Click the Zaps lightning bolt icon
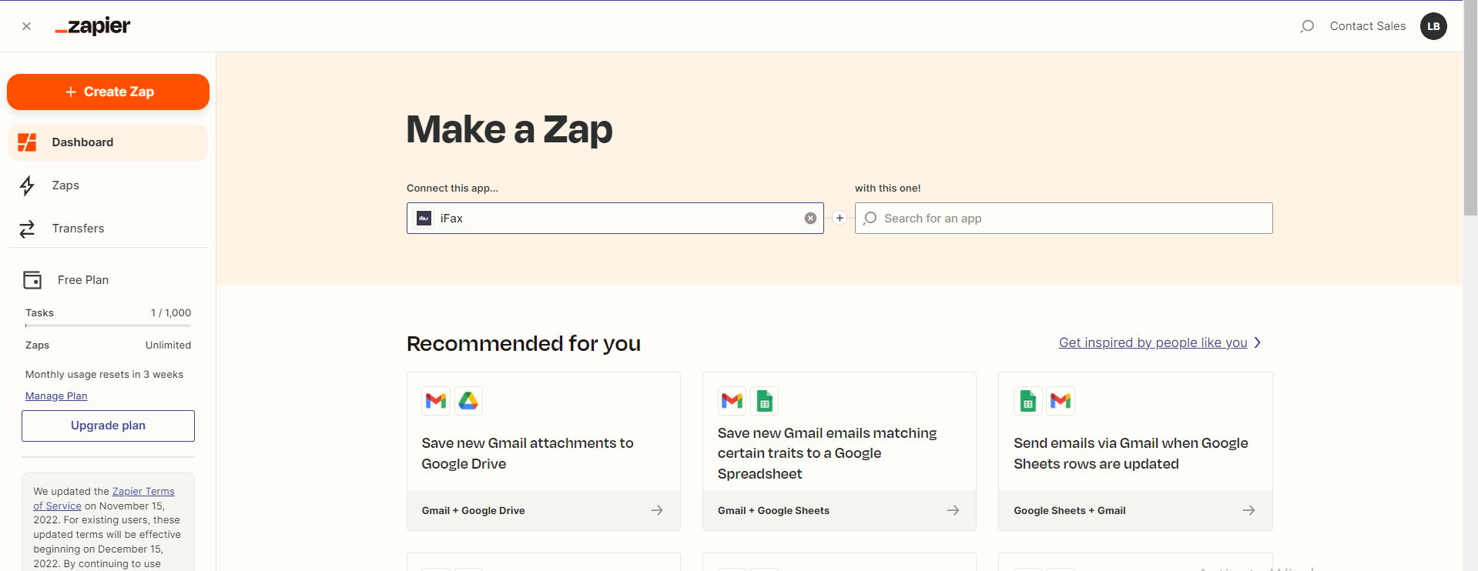 27,185
